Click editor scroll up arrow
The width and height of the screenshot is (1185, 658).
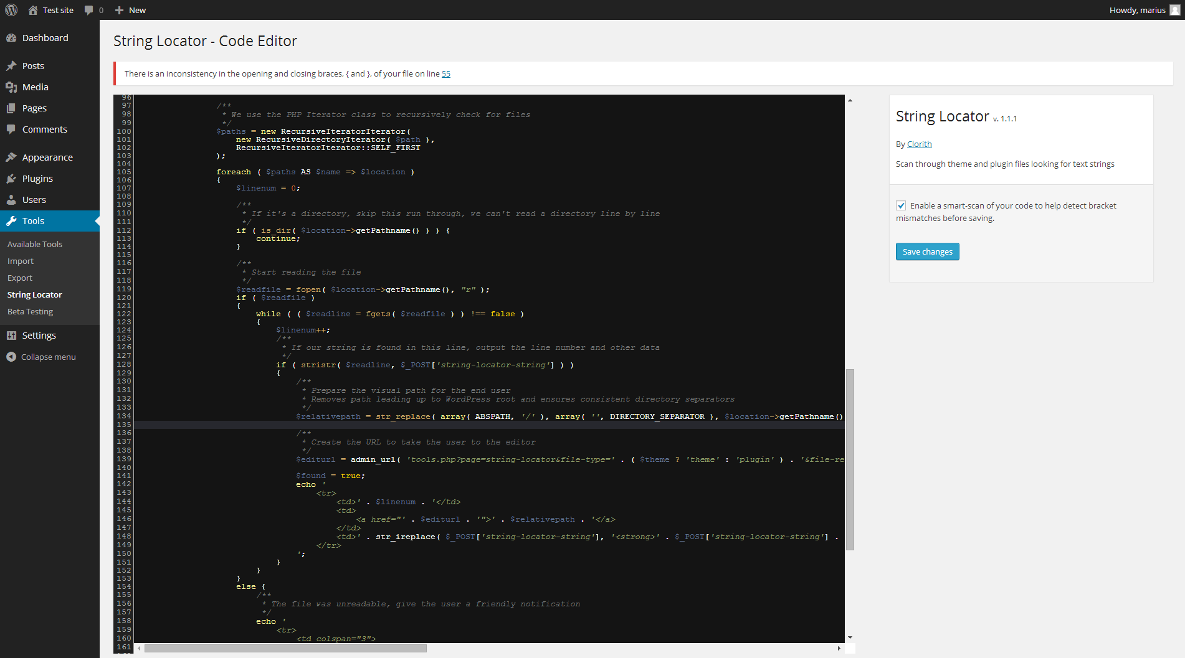coord(850,100)
